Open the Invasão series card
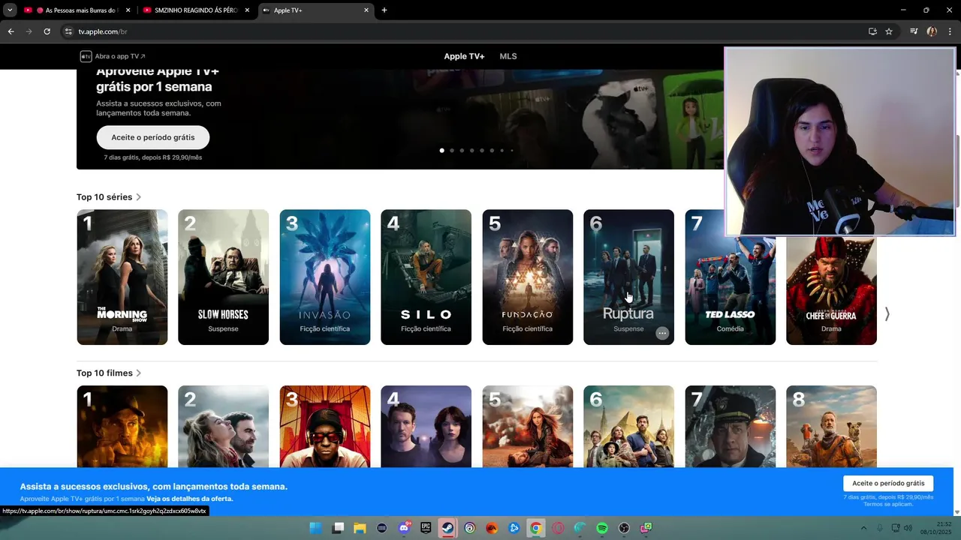This screenshot has width=961, height=540. click(325, 277)
